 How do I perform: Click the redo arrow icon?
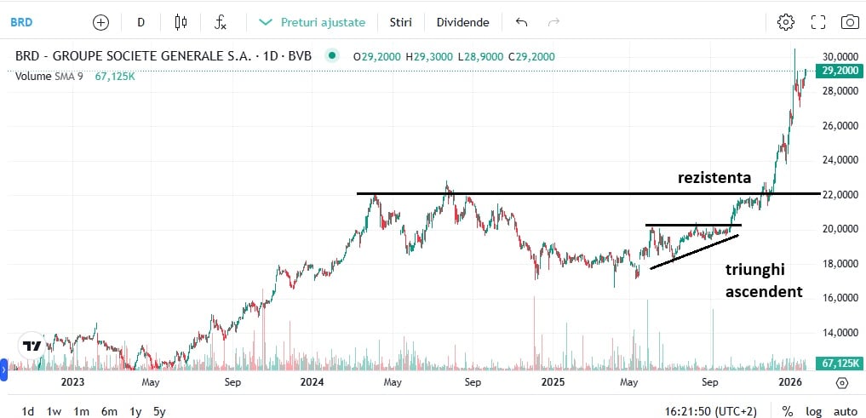(x=554, y=22)
